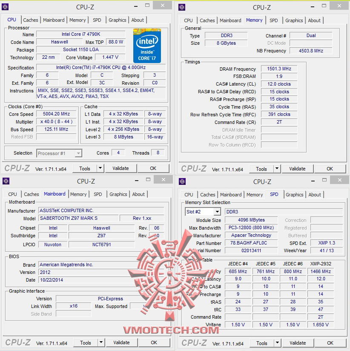Click Tools button in the Mainboard window
The height and width of the screenshot is (351, 350).
tap(86, 343)
